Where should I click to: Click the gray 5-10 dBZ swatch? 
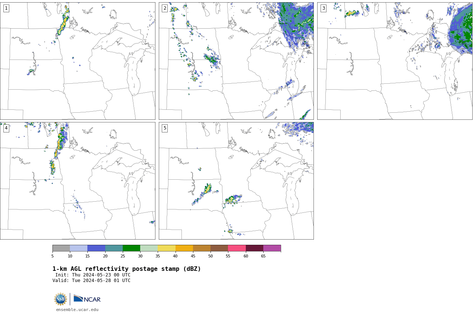(61, 248)
